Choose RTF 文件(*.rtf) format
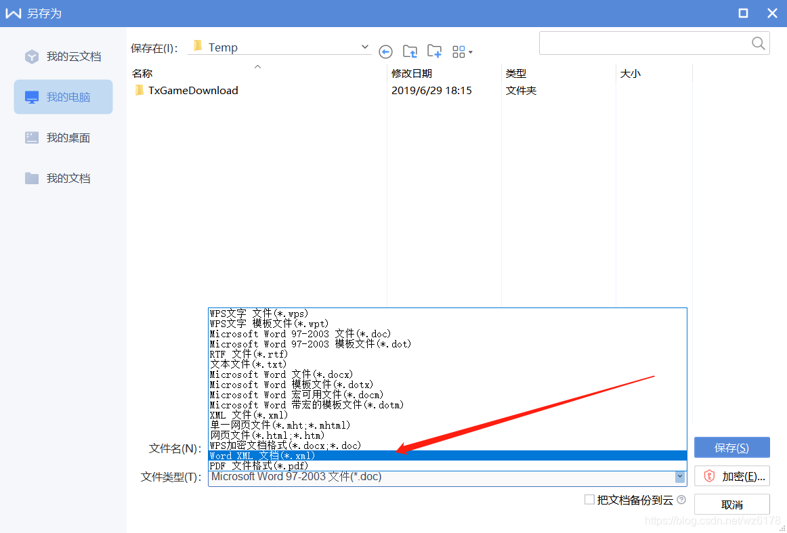Screen dimensions: 787x533 point(447,354)
